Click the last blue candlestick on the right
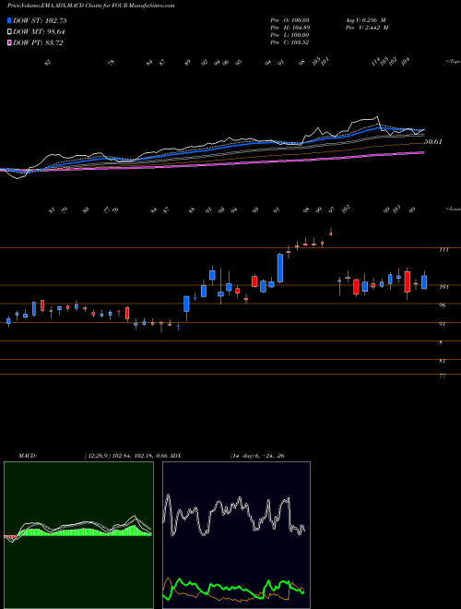This screenshot has height=609, width=461. tap(424, 282)
